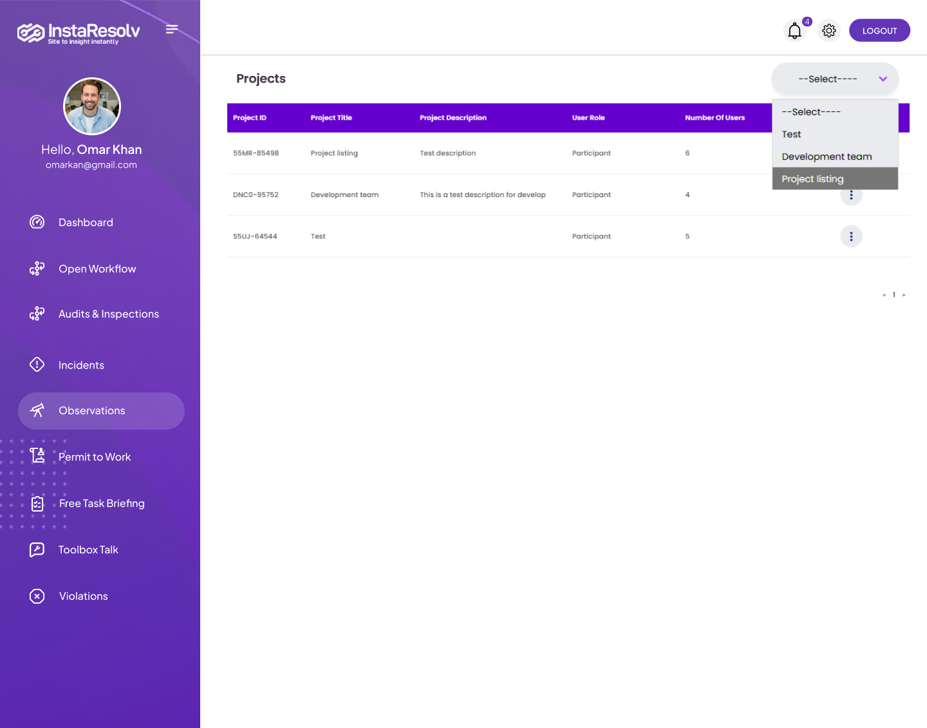This screenshot has width=927, height=728.
Task: Click the InstaResolv logo
Action: coord(79,32)
